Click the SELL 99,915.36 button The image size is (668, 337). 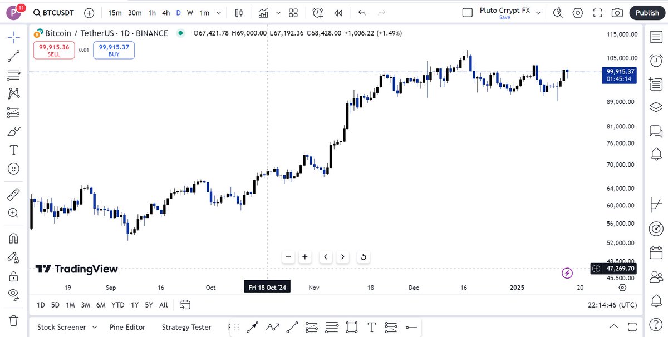point(54,51)
